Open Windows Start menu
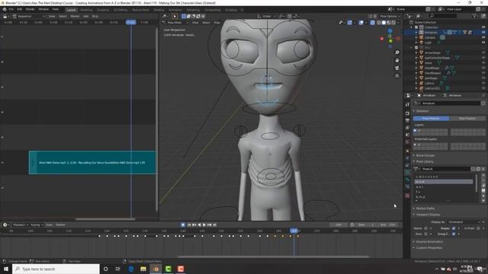The height and width of the screenshot is (274, 488). coord(6,269)
